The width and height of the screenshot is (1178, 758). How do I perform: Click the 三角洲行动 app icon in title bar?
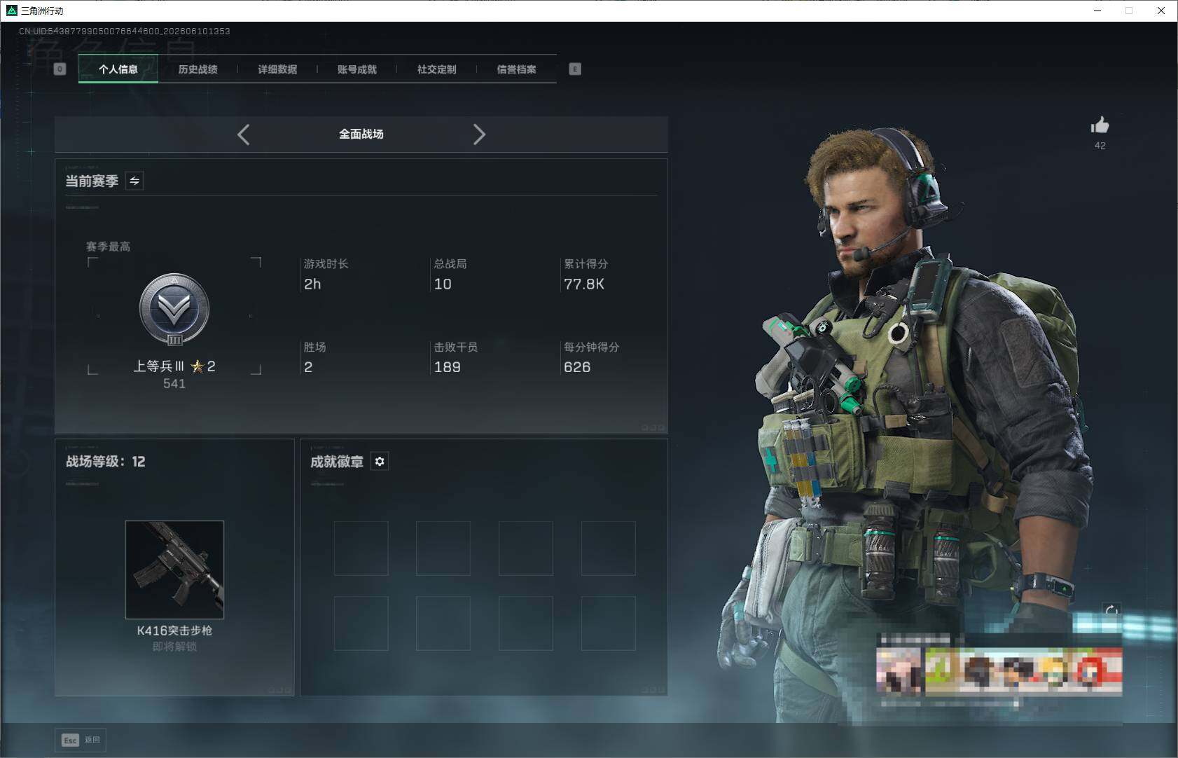point(11,11)
